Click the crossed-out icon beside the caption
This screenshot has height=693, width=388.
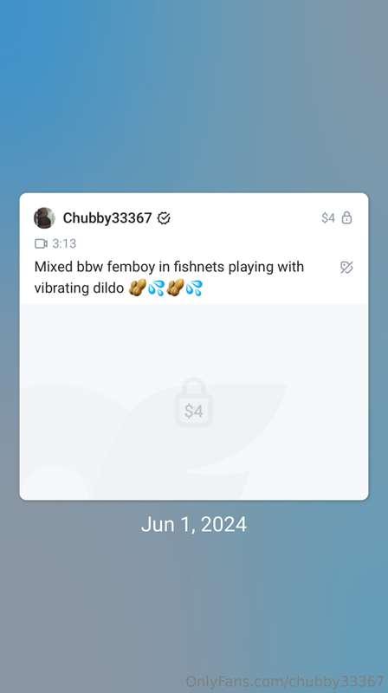pyautogui.click(x=346, y=268)
